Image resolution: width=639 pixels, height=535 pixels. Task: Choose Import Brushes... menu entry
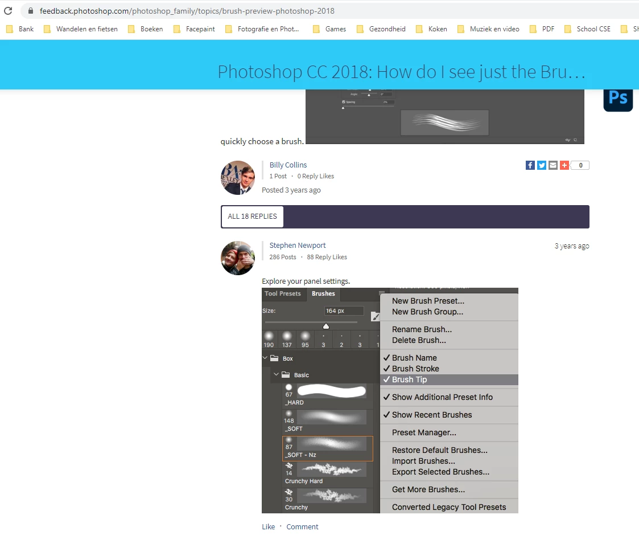tap(423, 461)
